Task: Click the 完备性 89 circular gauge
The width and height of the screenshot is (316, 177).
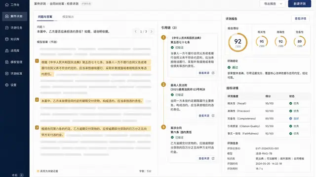Action: click(x=300, y=42)
